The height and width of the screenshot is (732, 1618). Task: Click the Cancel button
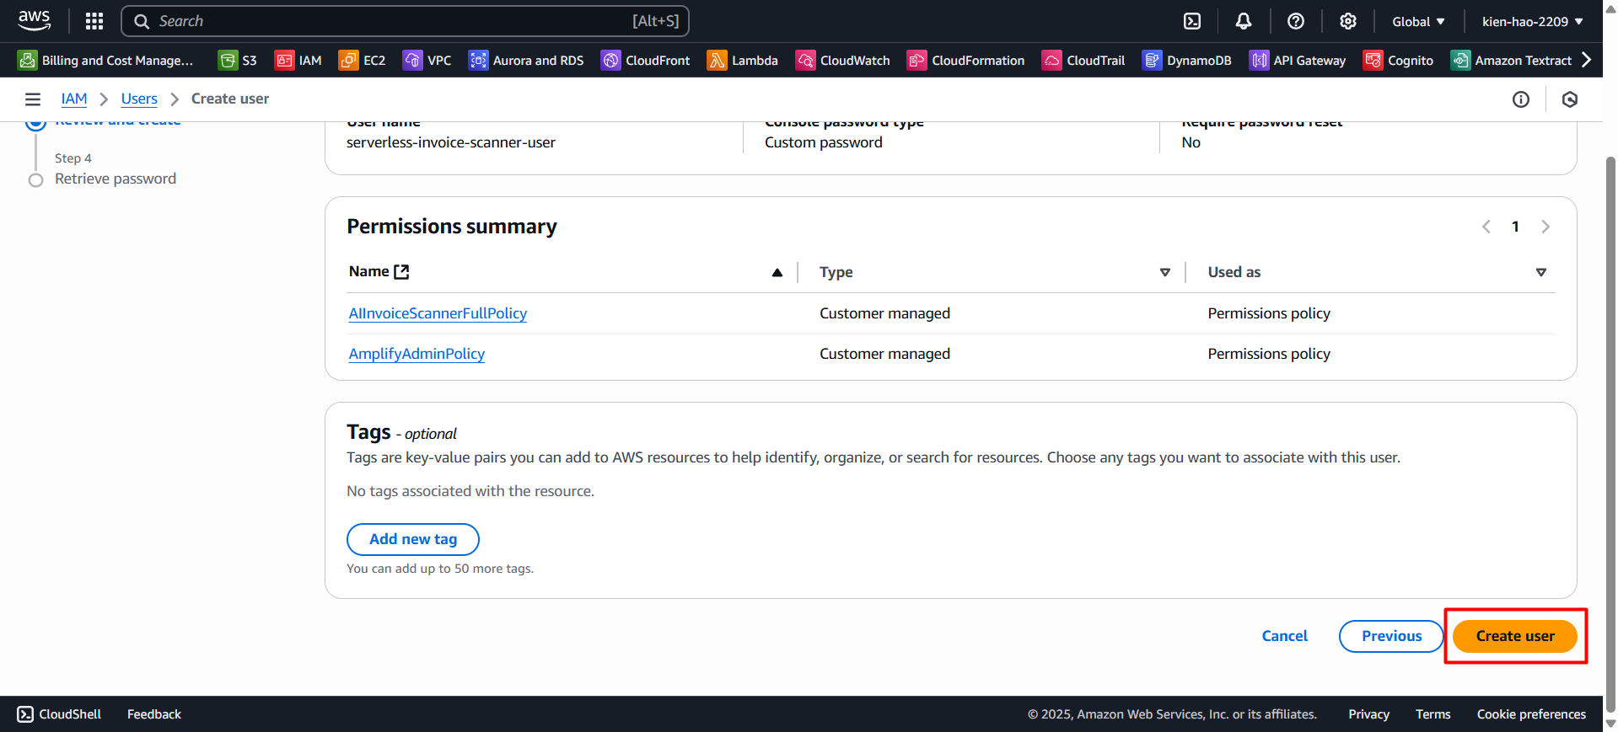(x=1284, y=636)
